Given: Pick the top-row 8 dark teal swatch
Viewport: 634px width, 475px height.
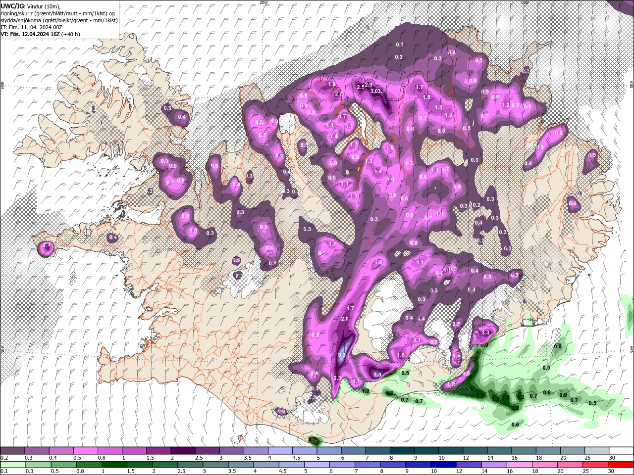Looking at the screenshot, I should pyautogui.click(x=402, y=451).
